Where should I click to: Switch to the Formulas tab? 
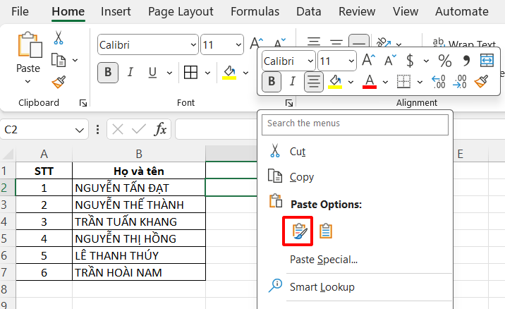tap(255, 11)
